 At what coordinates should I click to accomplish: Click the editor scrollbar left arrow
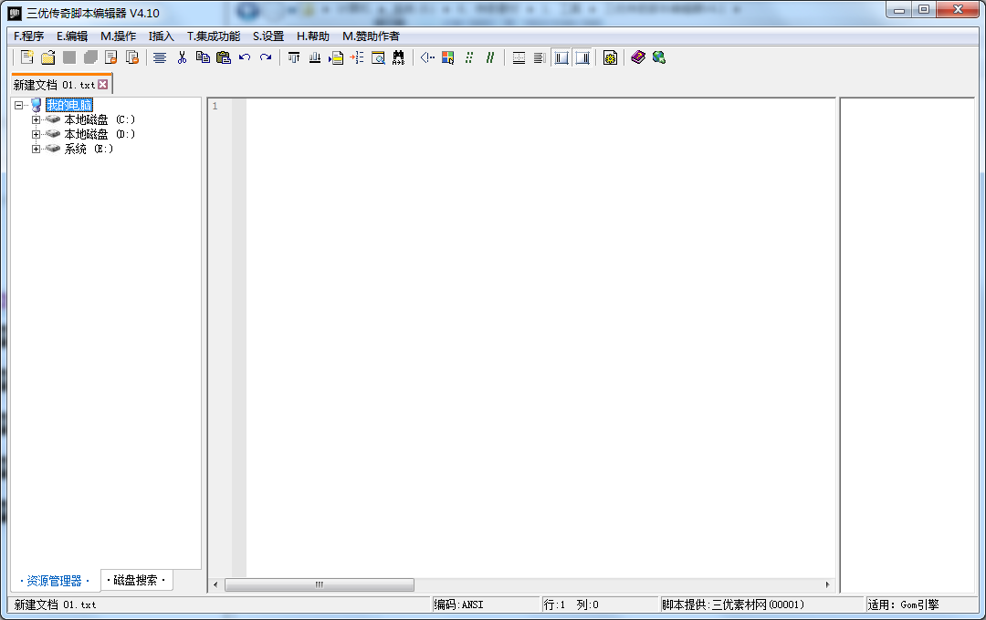click(215, 584)
